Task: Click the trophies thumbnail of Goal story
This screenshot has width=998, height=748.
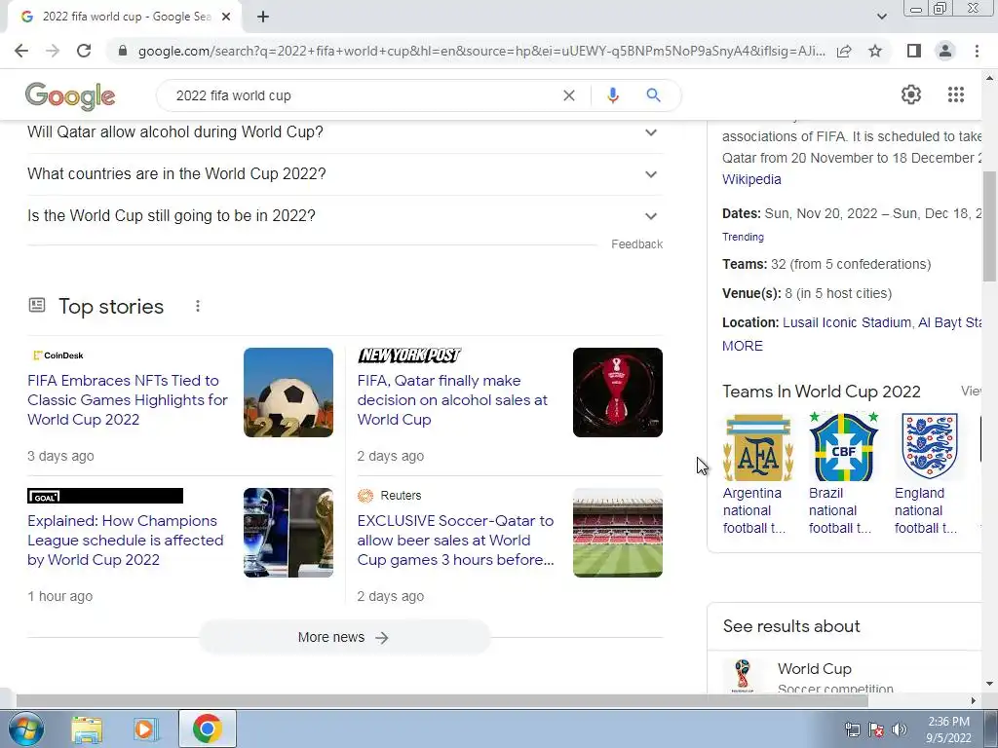Action: (288, 533)
